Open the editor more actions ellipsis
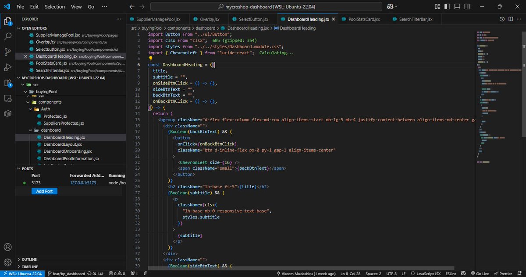The height and width of the screenshot is (277, 526). click(519, 19)
